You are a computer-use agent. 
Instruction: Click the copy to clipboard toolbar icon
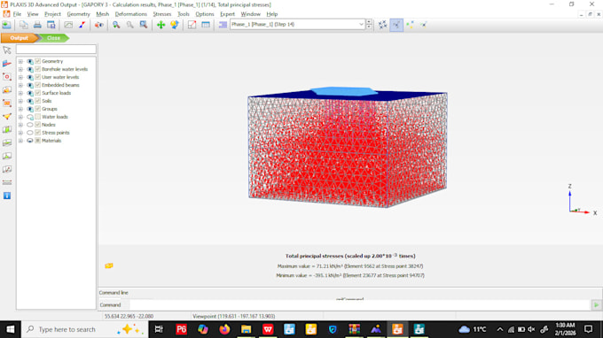[23, 25]
